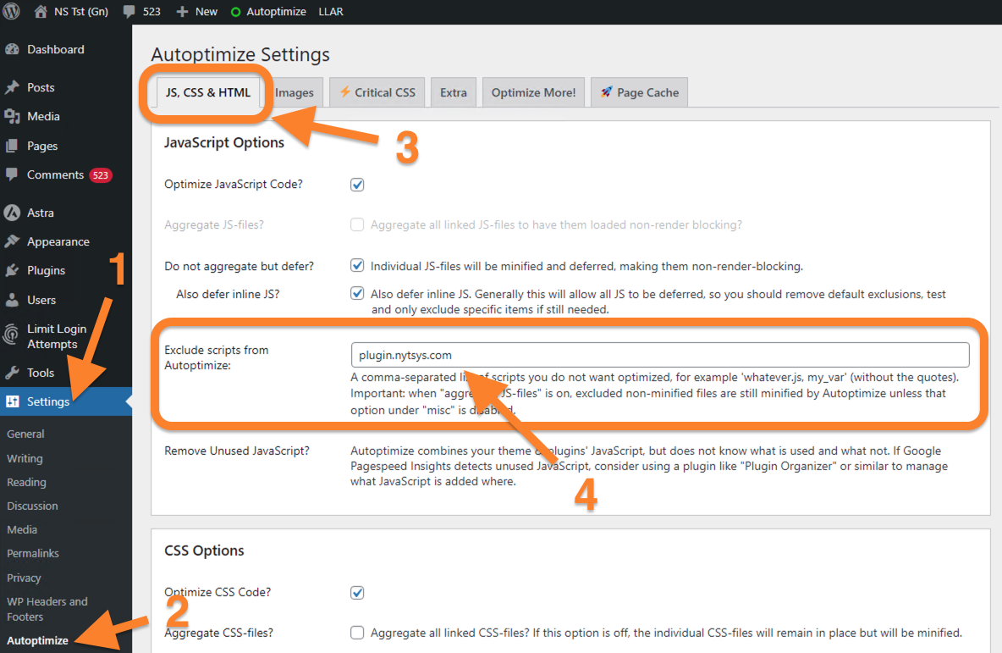
Task: Open the New content menu
Action: pyautogui.click(x=197, y=12)
